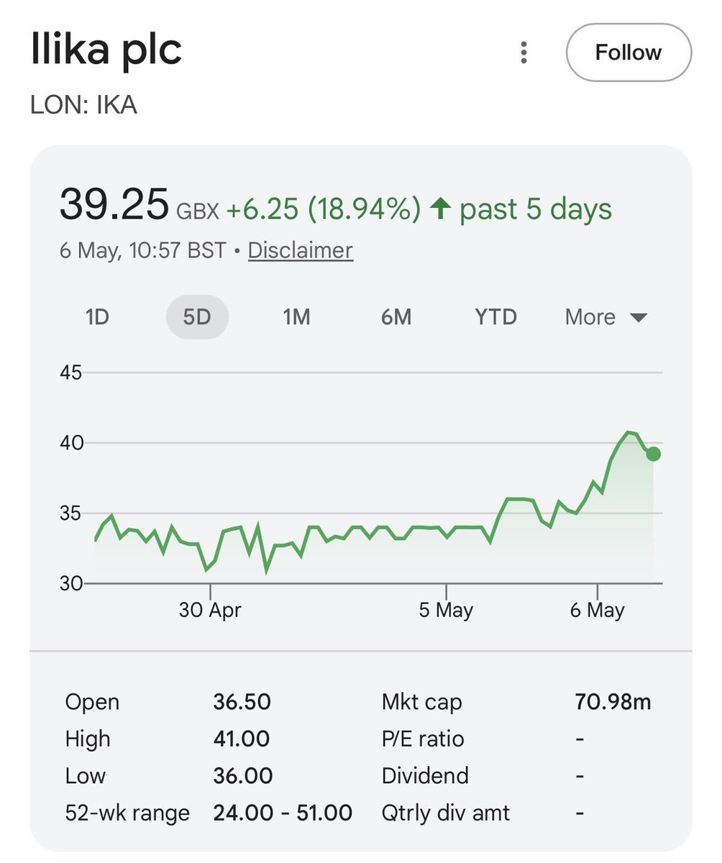Click the Ilika plc title

coord(106,52)
